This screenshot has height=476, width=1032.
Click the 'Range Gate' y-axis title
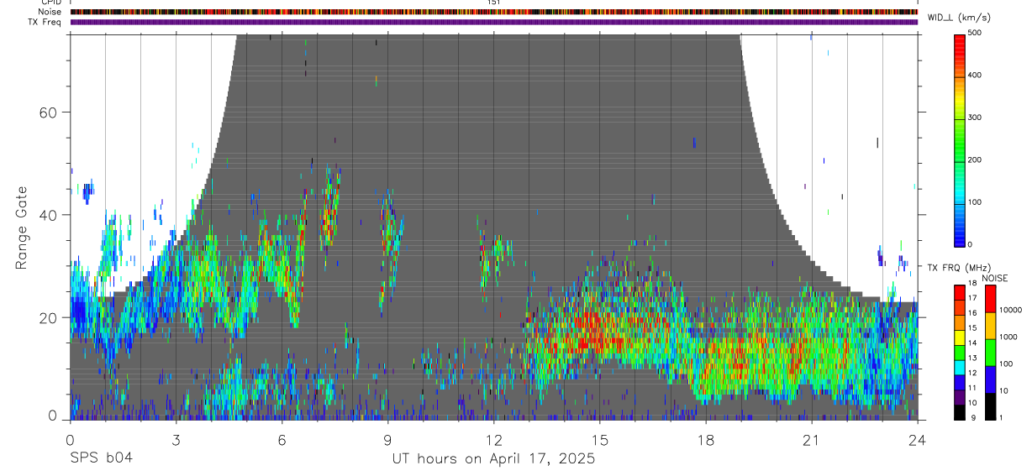(x=21, y=228)
